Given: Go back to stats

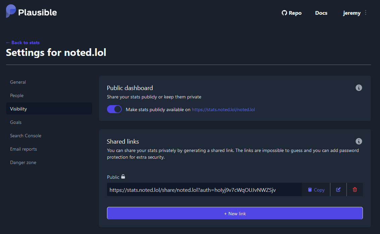Looking at the screenshot, I should click(x=23, y=43).
